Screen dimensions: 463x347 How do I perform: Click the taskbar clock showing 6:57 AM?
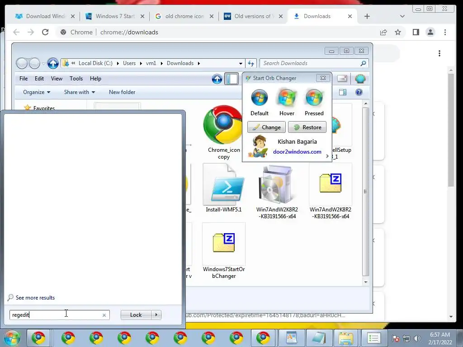tap(440, 338)
